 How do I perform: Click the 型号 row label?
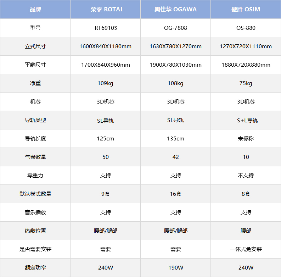pyautogui.click(x=35, y=28)
